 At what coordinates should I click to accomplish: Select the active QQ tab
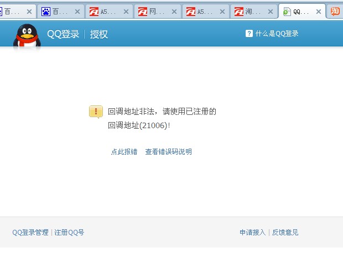tap(302, 12)
